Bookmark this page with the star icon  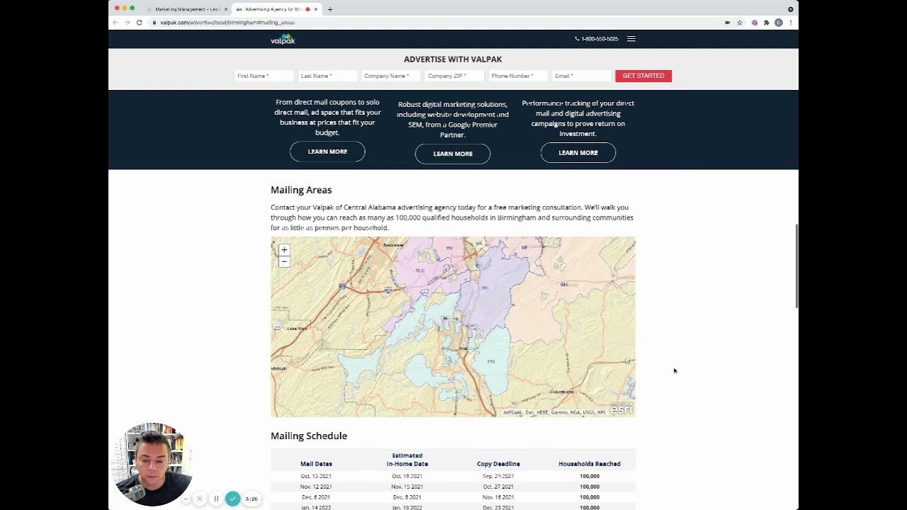click(739, 23)
